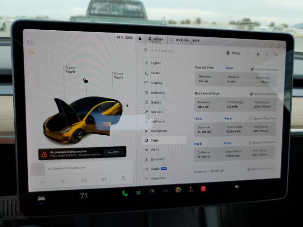Toggle Current Drive Show in Trips Card
Viewport: 303px width, 227px height.
(252, 69)
